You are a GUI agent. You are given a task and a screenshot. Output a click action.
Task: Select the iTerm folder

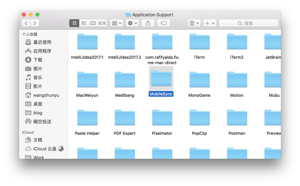pyautogui.click(x=199, y=46)
